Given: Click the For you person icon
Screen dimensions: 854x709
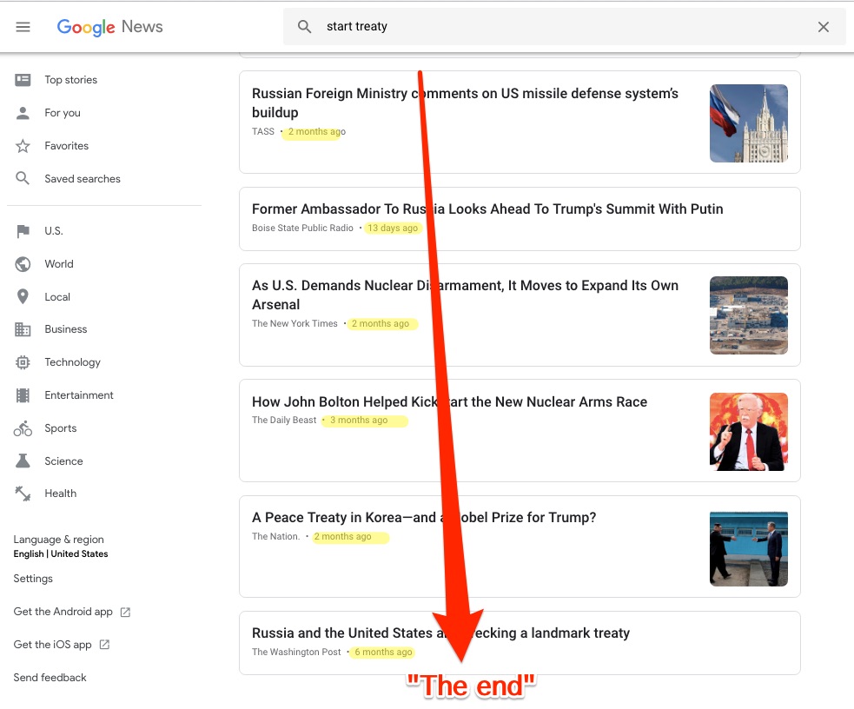Looking at the screenshot, I should [23, 113].
